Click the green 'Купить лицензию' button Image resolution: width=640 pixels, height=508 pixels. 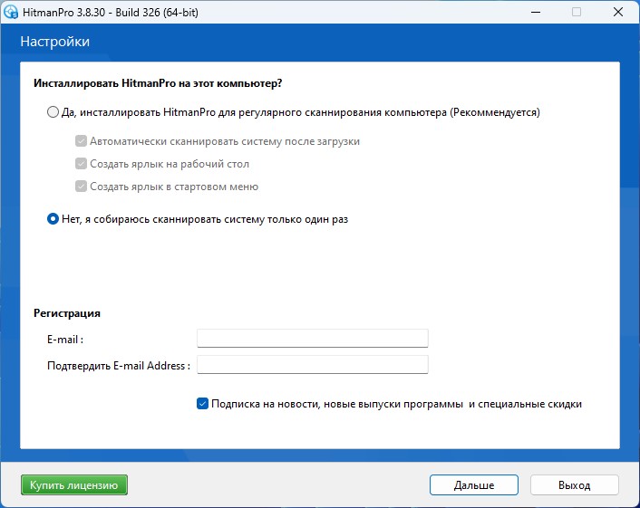click(73, 484)
